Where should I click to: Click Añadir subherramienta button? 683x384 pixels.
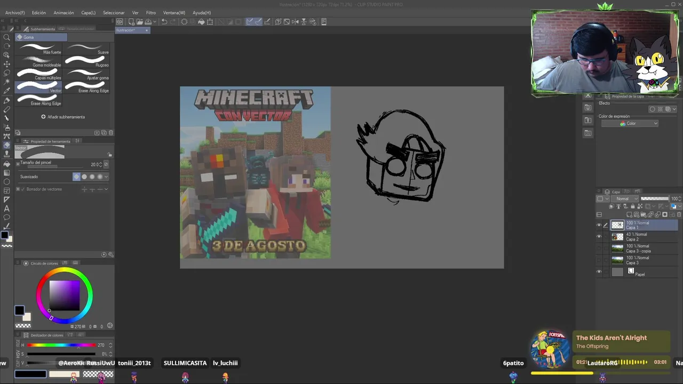pos(63,117)
